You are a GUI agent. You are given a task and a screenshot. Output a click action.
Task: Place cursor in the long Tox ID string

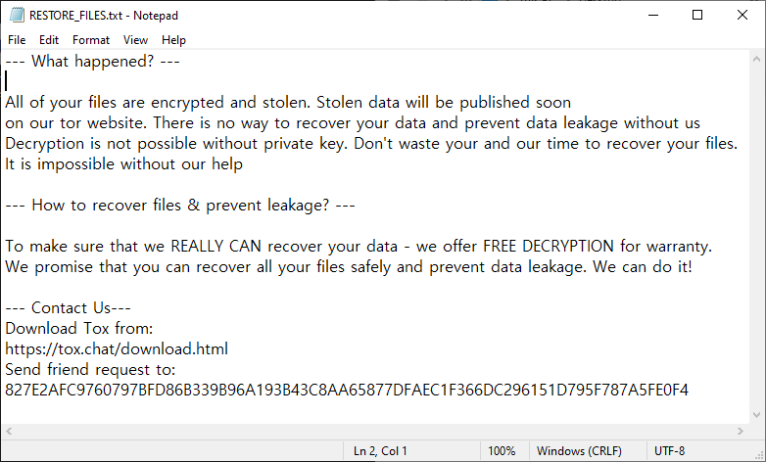click(x=347, y=391)
